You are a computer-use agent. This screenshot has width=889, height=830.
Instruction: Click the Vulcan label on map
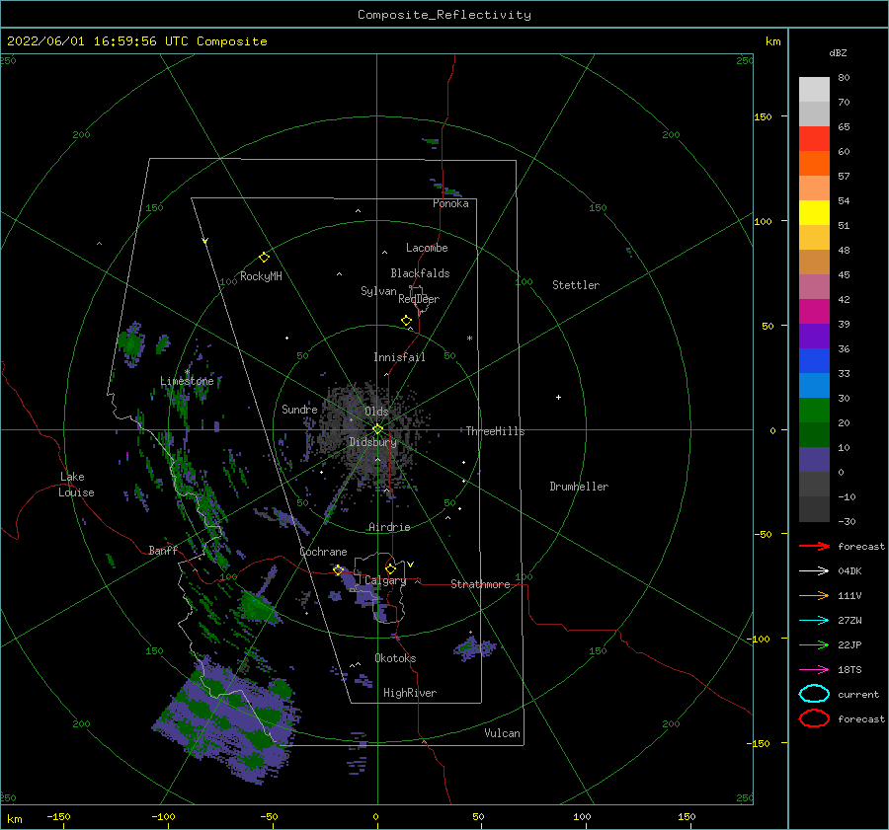point(502,733)
